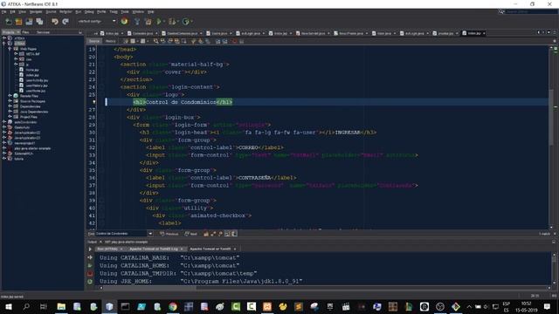Click Find Next Occurrence in editor toolbar
559x314 pixels.
click(170, 41)
